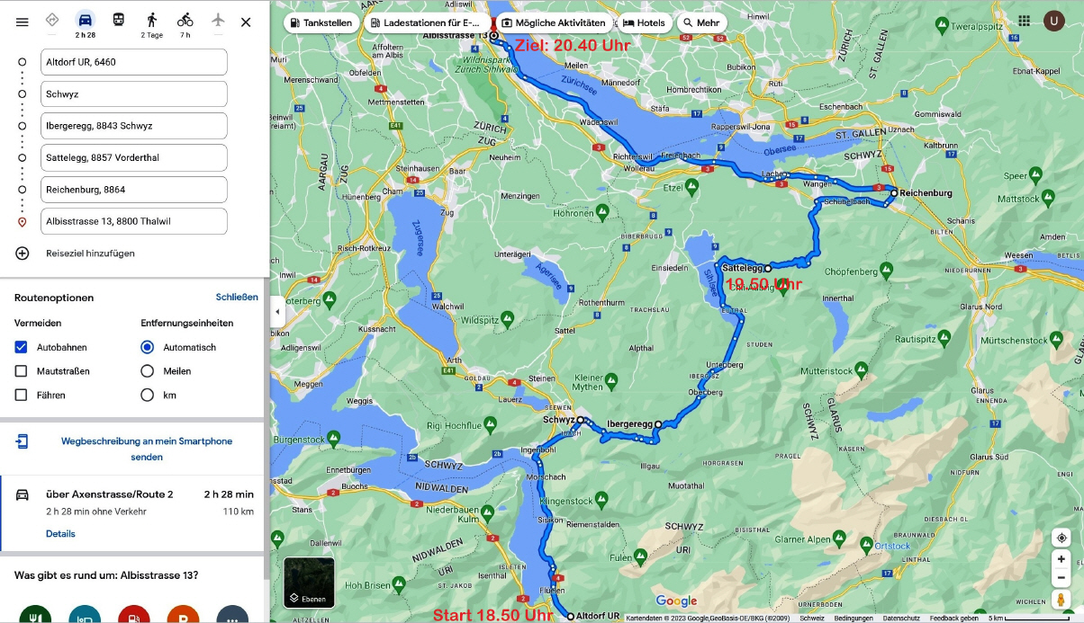
Task: Click the plus icon to add a destination
Action: [x=23, y=254]
